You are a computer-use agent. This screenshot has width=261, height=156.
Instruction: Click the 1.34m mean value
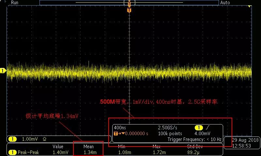(x=90, y=152)
